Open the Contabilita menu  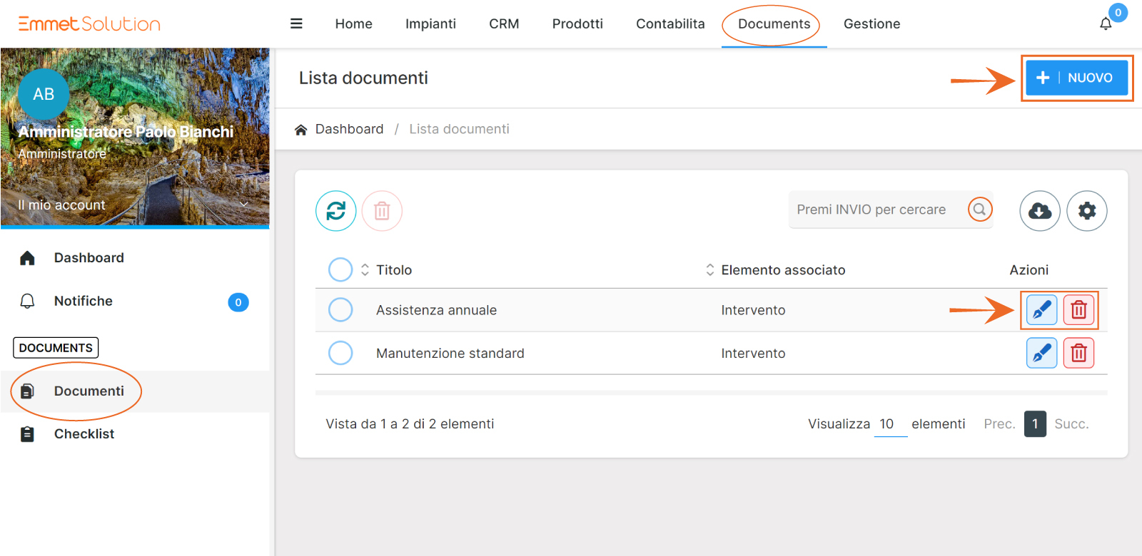coord(670,24)
